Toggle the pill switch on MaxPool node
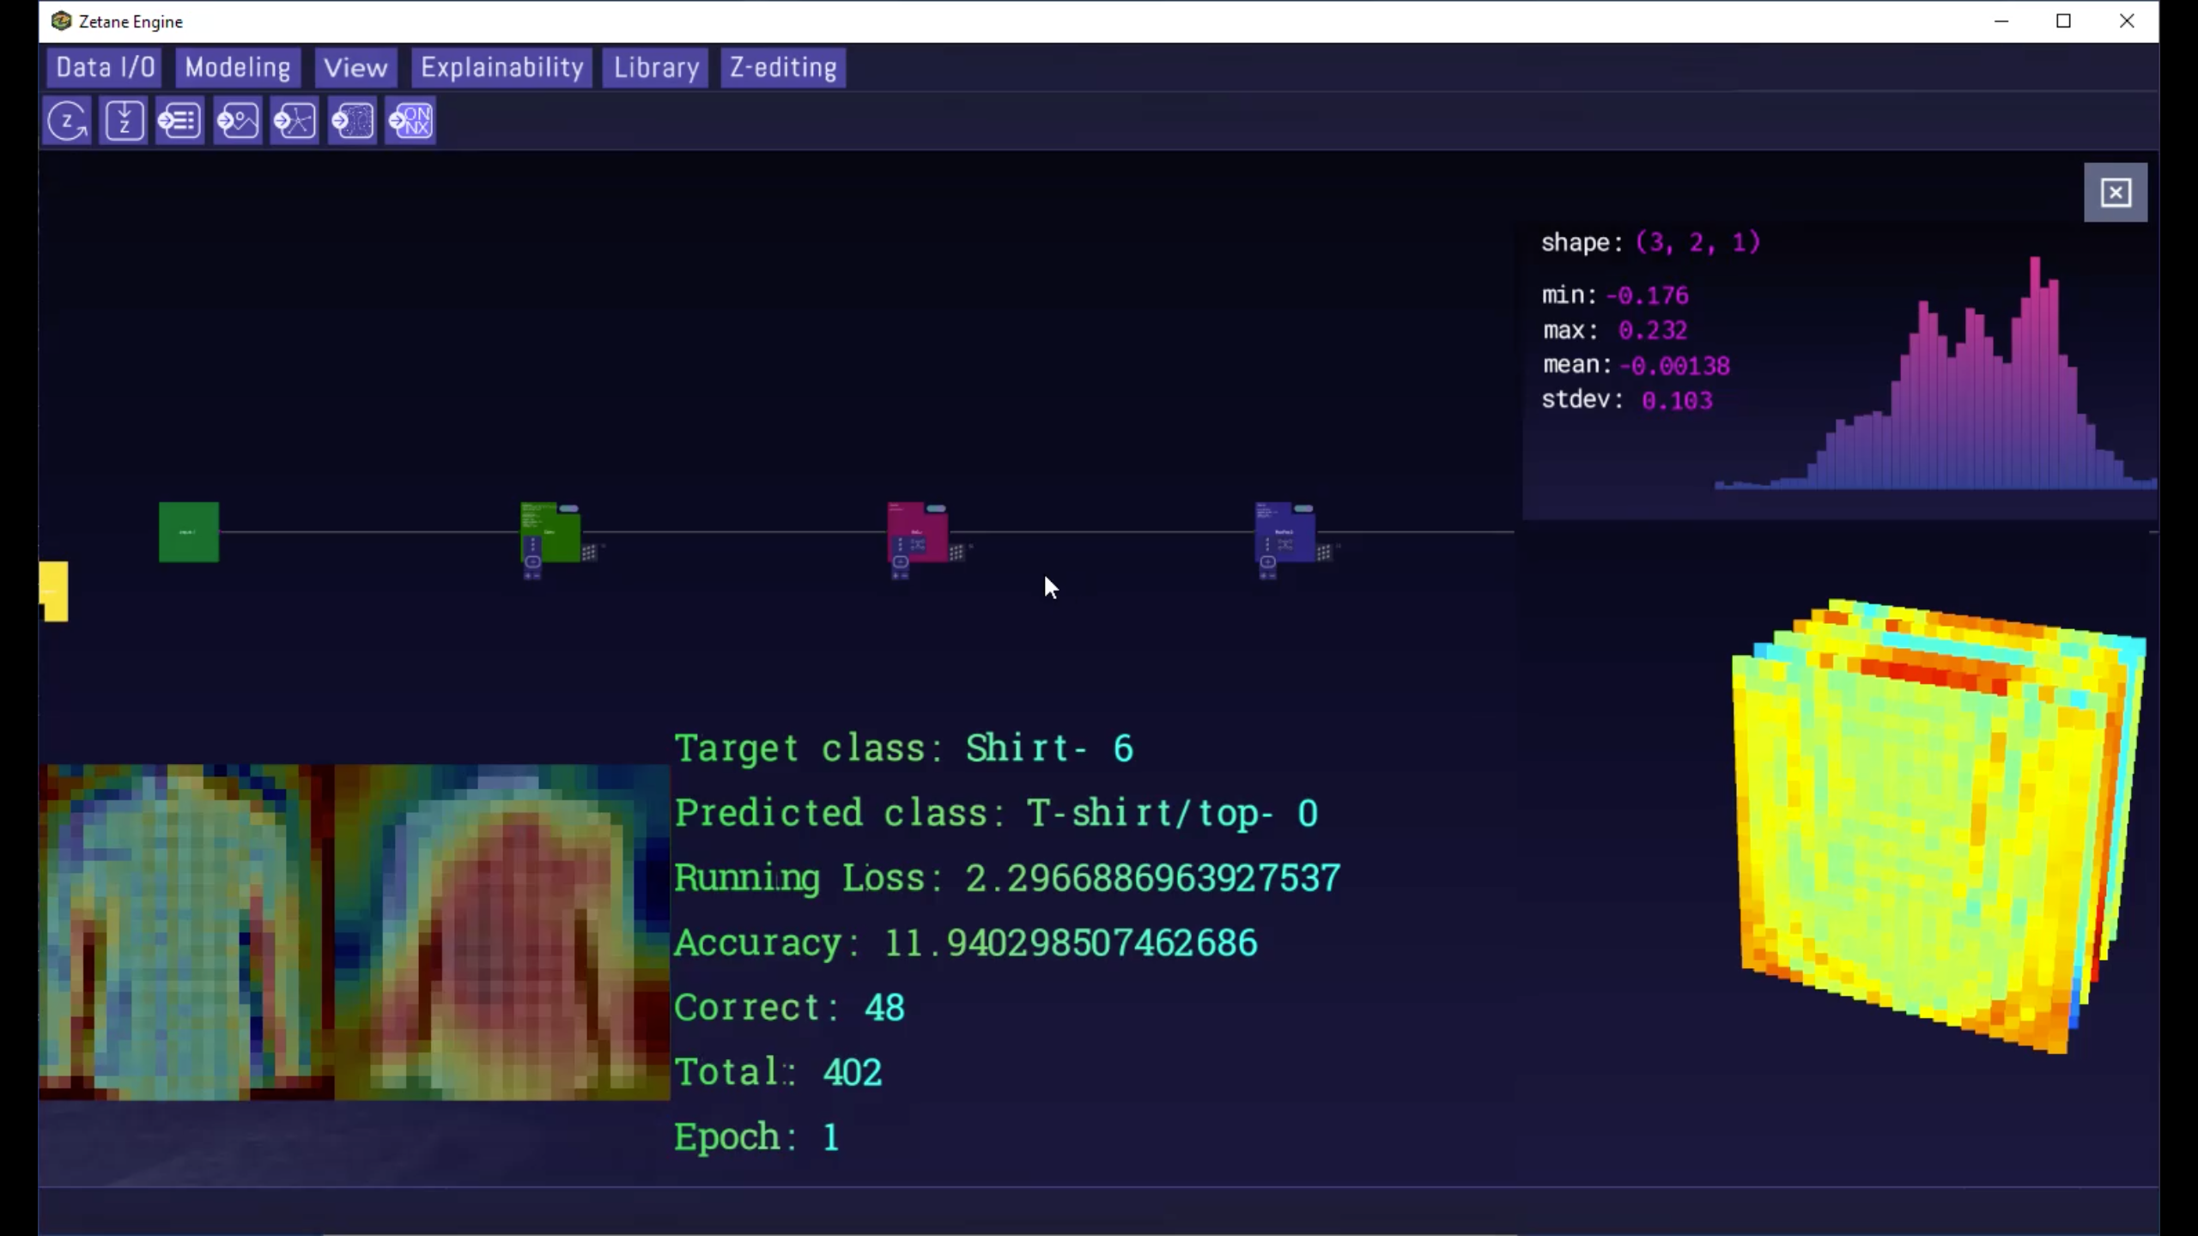This screenshot has height=1236, width=2198. (x=1303, y=509)
